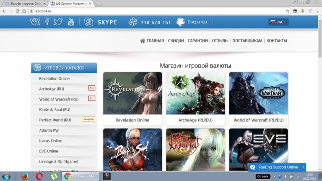
Task: Click Revelation Online card caption
Action: [132, 120]
